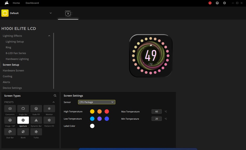Open Hardware Lighting
This screenshot has width=246, height=150.
point(17,59)
